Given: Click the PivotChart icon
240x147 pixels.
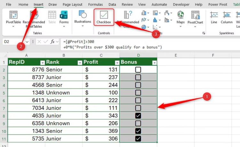Looking at the screenshot, I should [x=195, y=17].
